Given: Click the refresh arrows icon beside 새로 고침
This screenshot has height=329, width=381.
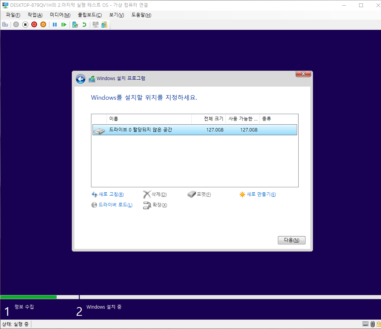Looking at the screenshot, I should click(x=94, y=195).
